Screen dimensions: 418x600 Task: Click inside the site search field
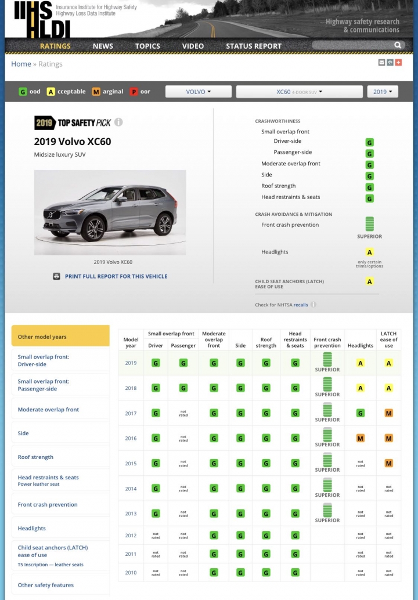(x=352, y=45)
